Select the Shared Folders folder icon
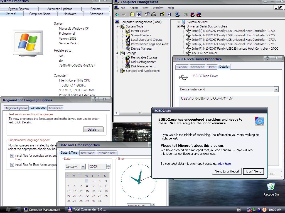 [128, 35]
